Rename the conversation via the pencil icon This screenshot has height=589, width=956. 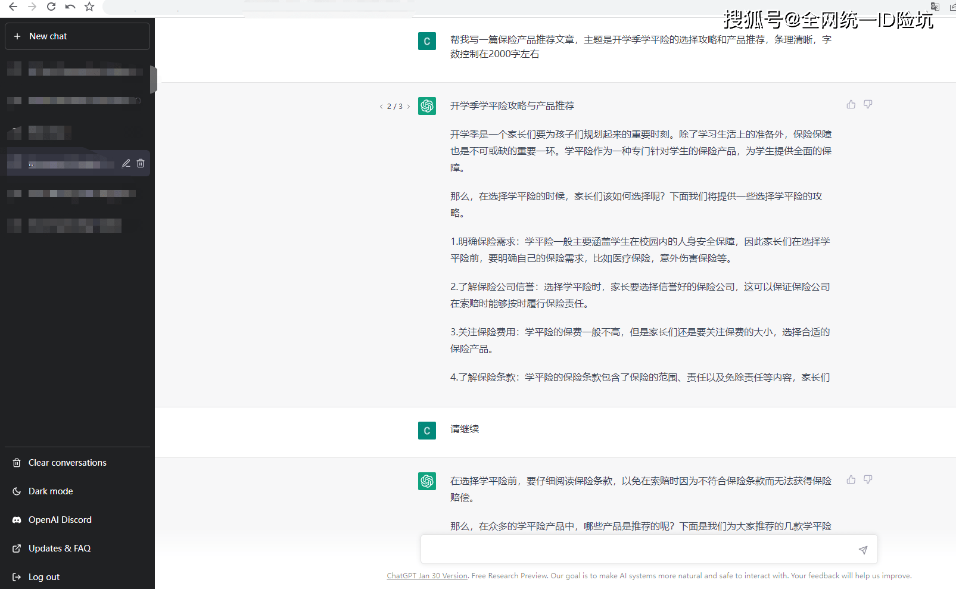(x=126, y=163)
